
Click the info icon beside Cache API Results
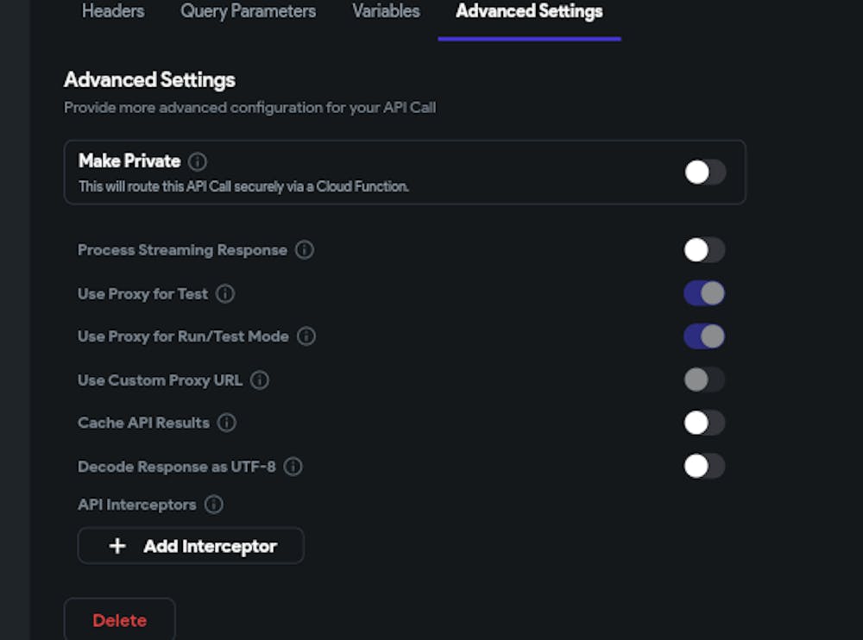coord(226,423)
